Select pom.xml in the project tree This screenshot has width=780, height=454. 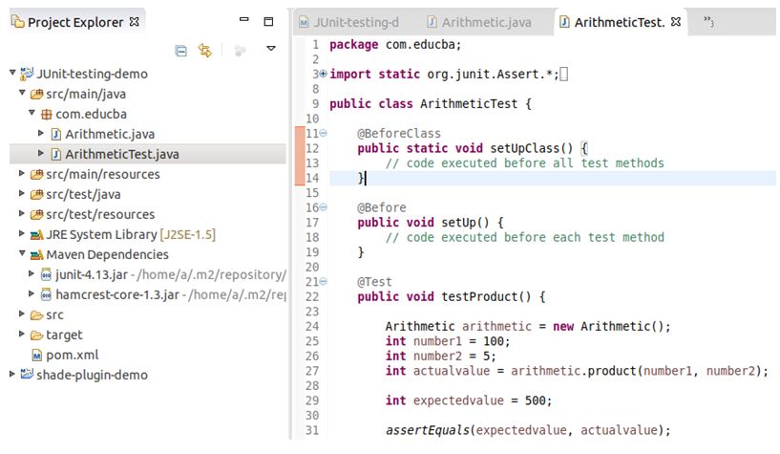(73, 355)
